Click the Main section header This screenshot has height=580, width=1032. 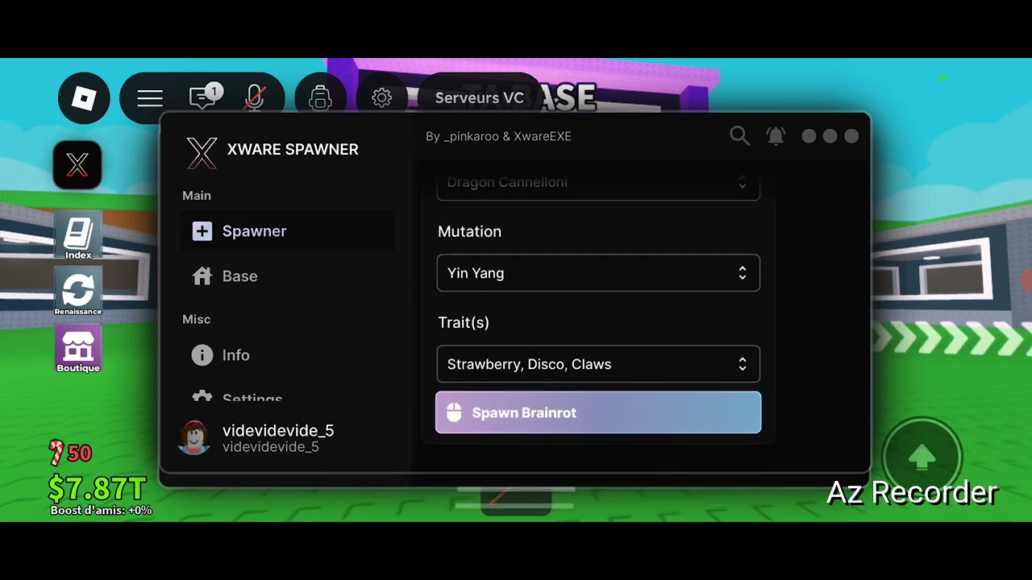(197, 196)
